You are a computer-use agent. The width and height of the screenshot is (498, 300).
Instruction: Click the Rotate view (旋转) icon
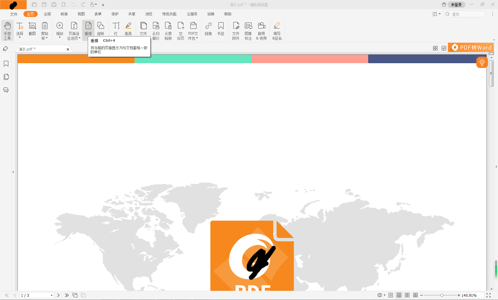click(101, 29)
